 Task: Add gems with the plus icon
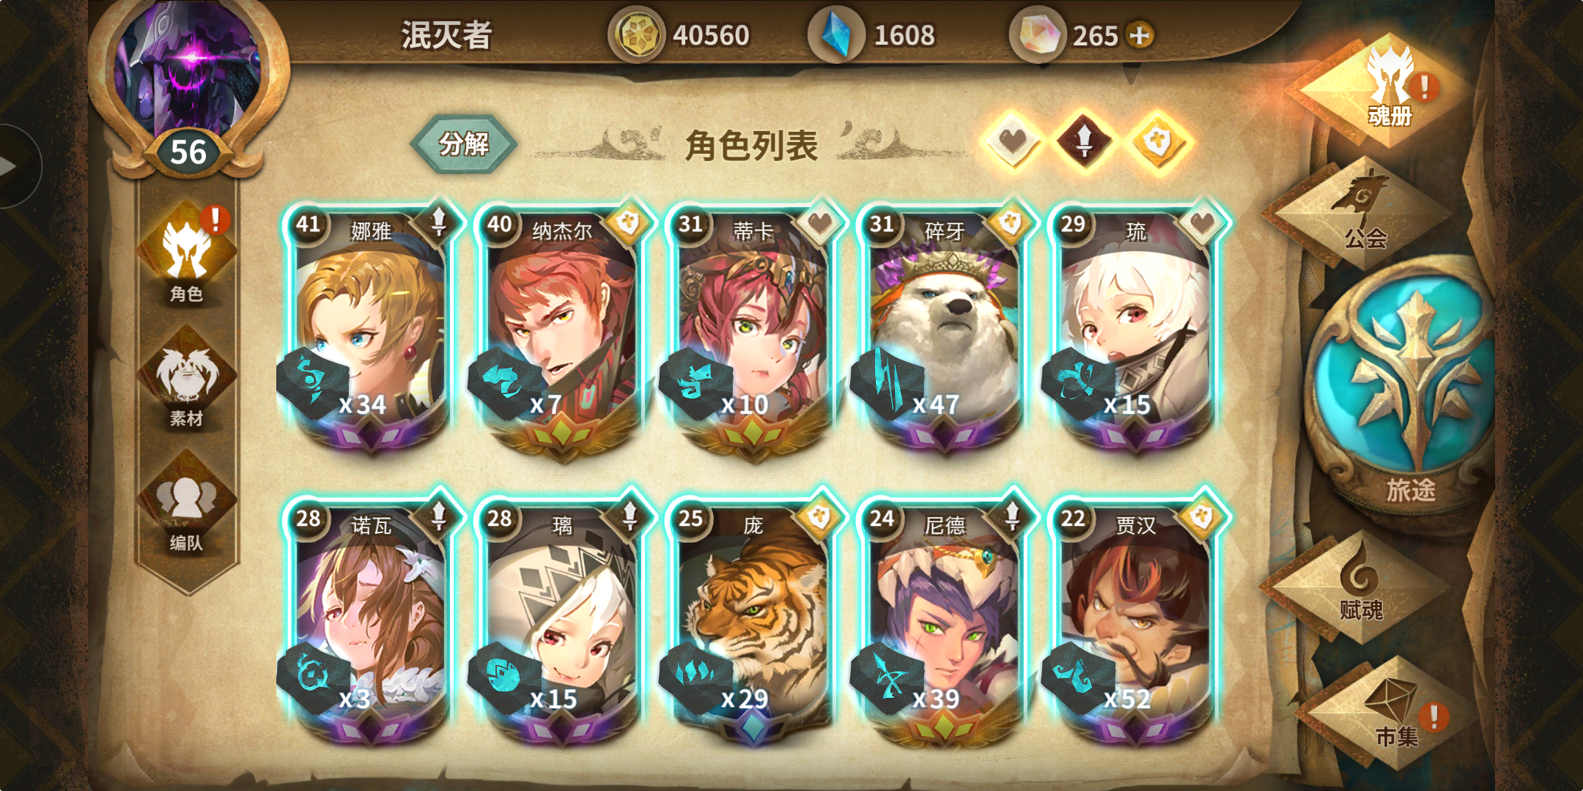point(1140,35)
